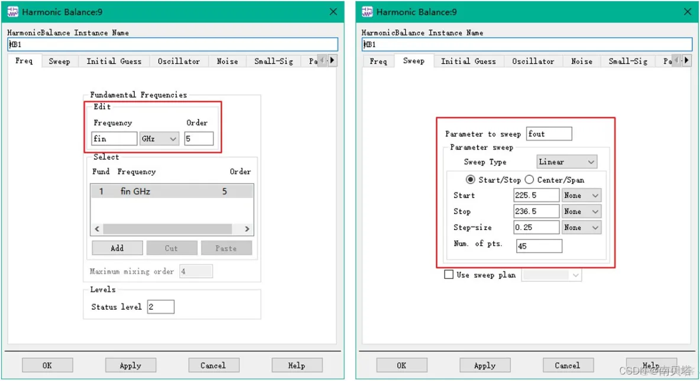Open the GHz frequency unit dropdown
The image size is (700, 381).
(160, 139)
